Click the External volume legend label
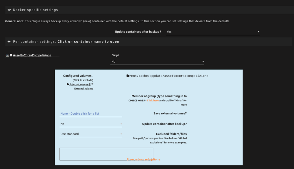294x169 pixels. pyautogui.click(x=83, y=89)
